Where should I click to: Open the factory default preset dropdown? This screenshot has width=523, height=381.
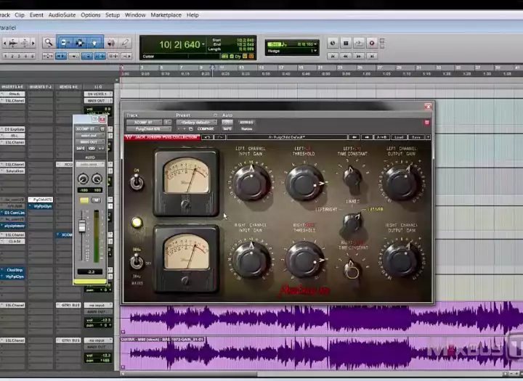click(196, 123)
